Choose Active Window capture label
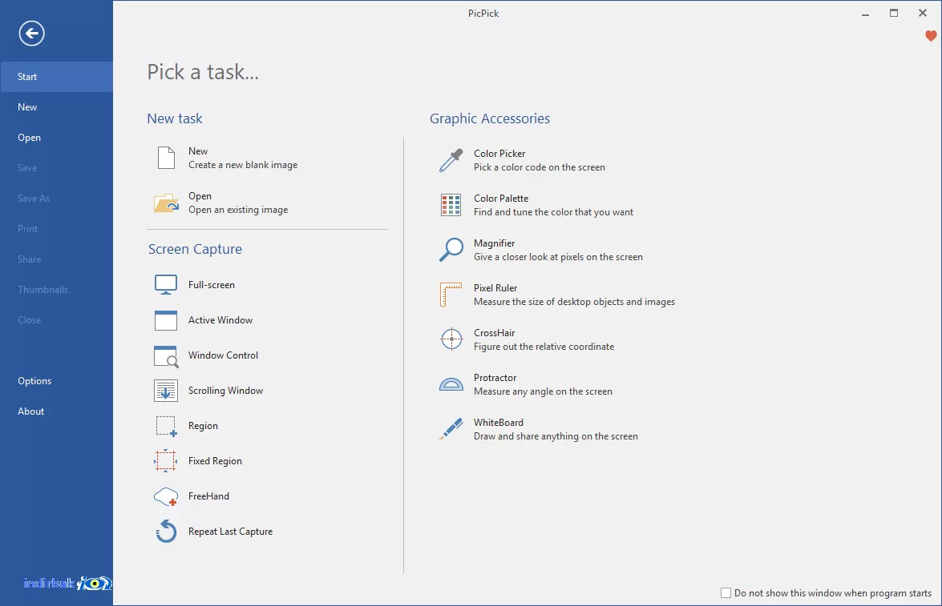The width and height of the screenshot is (942, 606). pyautogui.click(x=220, y=320)
